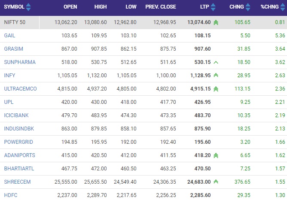Click SUNPHARMA single up-arrow indicator

(x=216, y=62)
